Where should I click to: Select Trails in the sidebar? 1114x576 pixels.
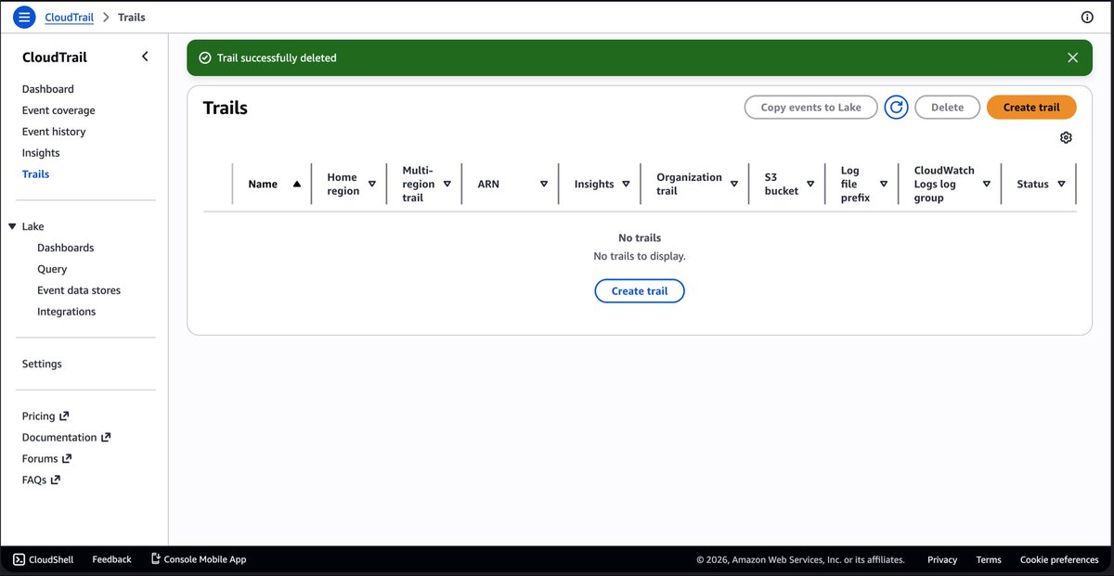[x=36, y=174]
